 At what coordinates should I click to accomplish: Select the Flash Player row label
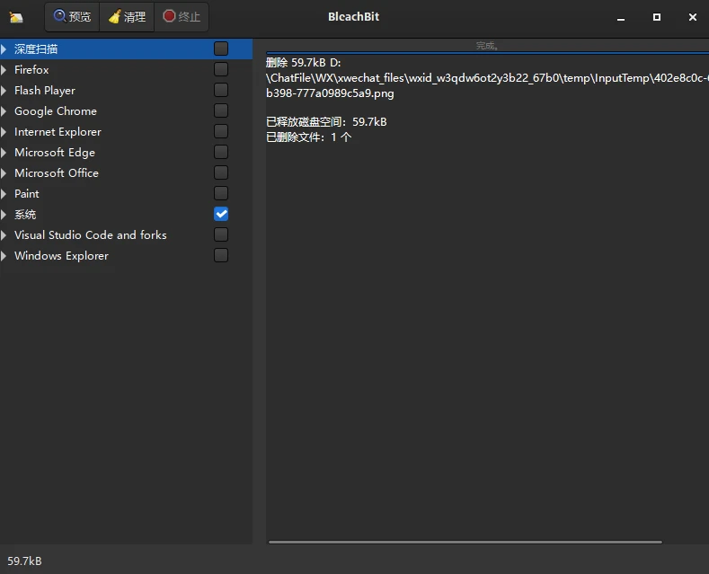pyautogui.click(x=45, y=91)
